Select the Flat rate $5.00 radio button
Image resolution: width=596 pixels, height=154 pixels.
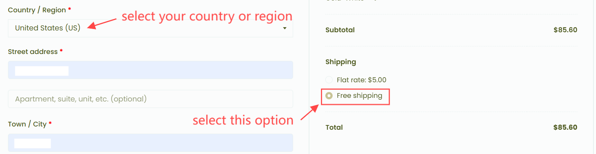329,80
